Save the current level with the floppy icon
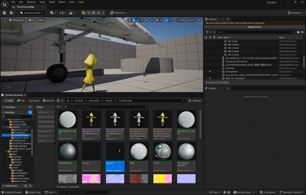This screenshot has height=195, width=306. 4,13
